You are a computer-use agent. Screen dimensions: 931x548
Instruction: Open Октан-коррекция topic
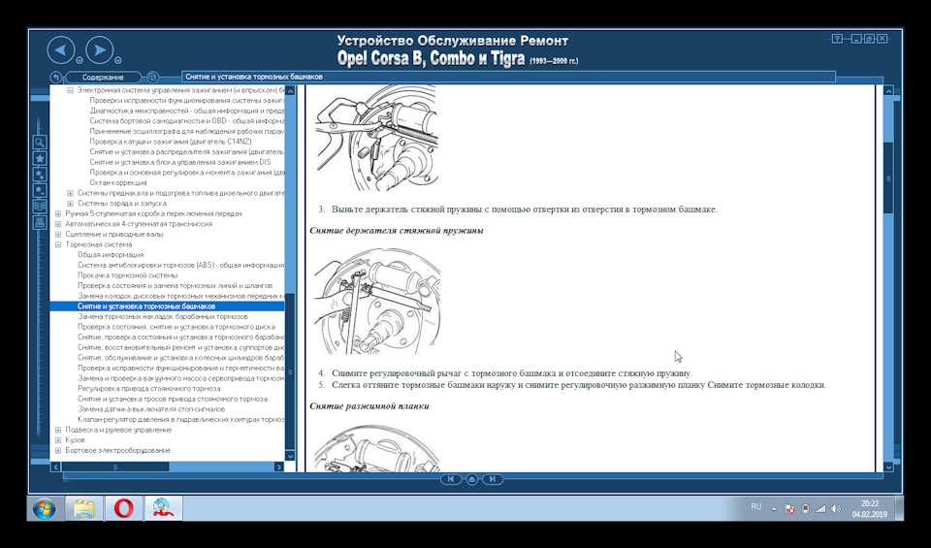point(118,183)
